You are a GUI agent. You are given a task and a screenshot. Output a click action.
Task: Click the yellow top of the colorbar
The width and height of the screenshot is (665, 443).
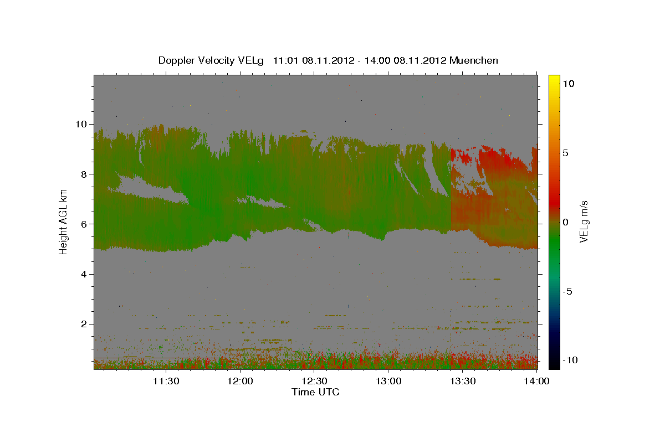tap(554, 80)
